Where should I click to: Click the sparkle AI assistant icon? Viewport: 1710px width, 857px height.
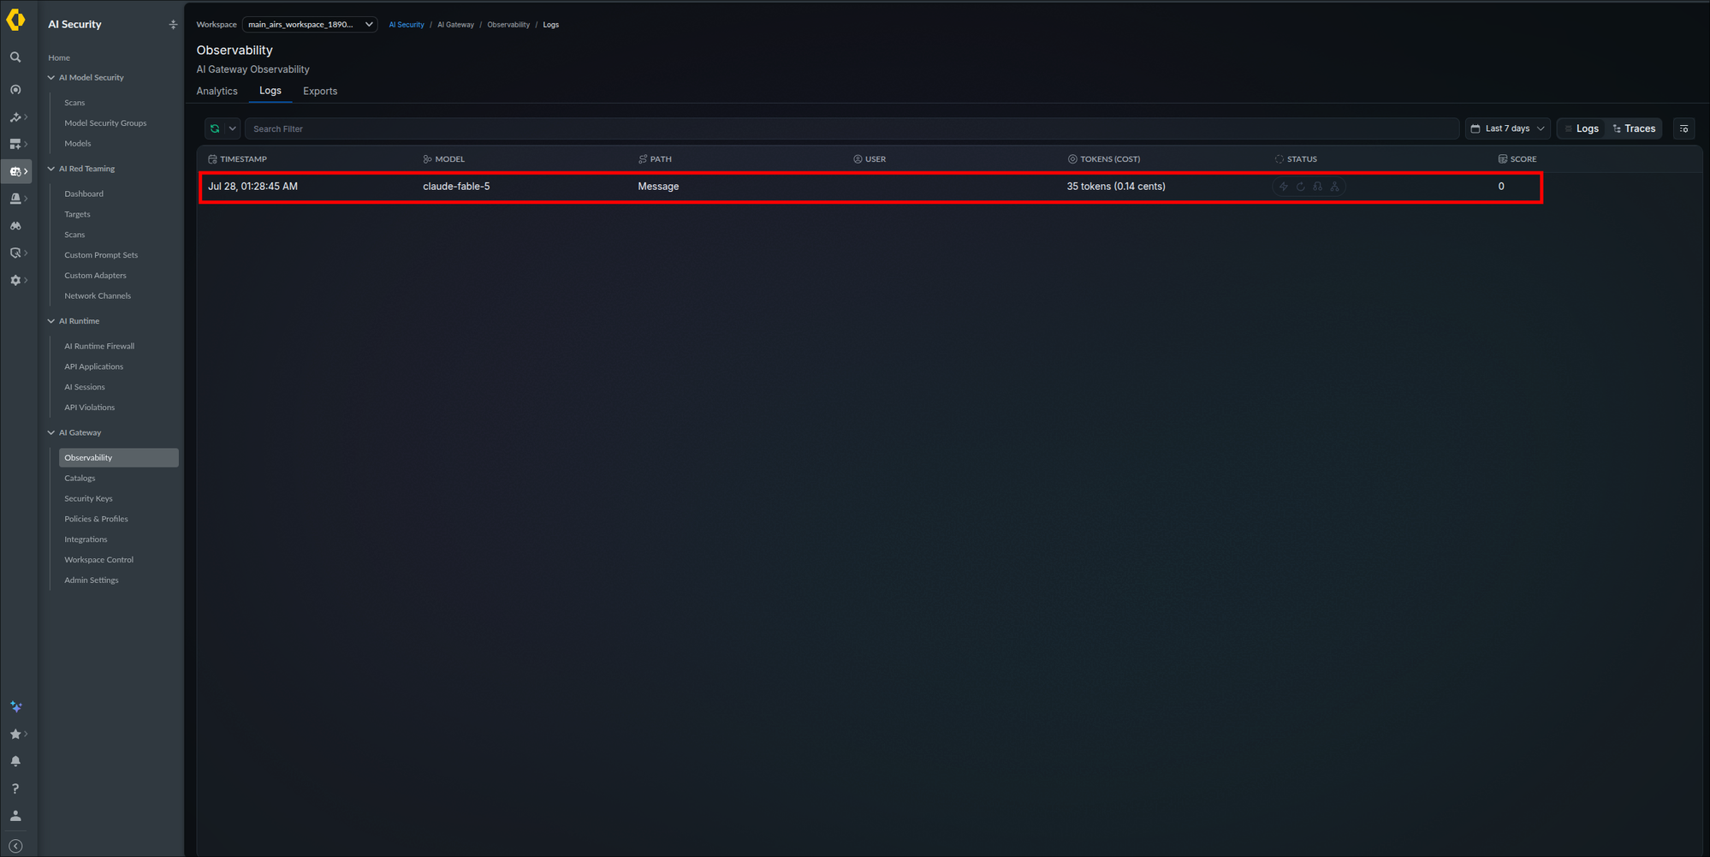pyautogui.click(x=15, y=706)
